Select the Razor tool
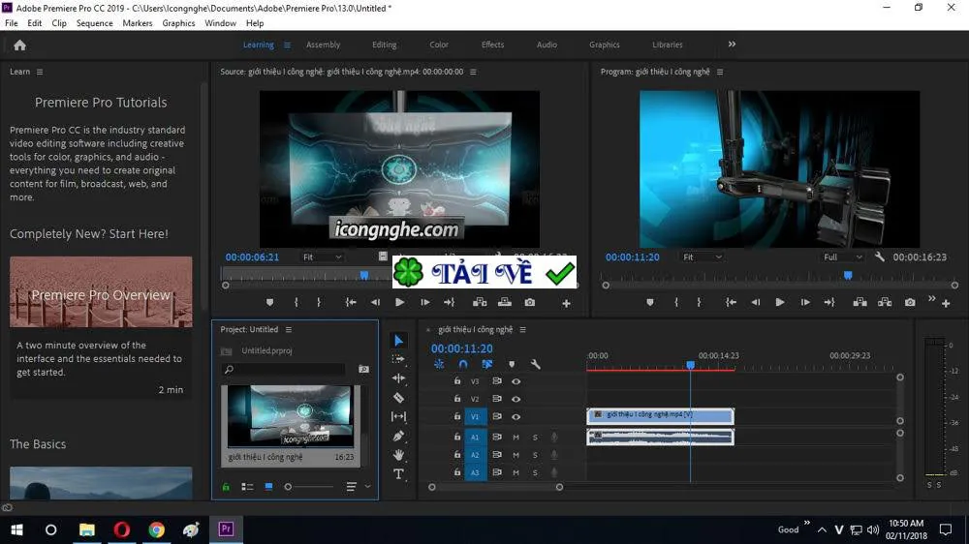This screenshot has width=969, height=544. coord(398,398)
